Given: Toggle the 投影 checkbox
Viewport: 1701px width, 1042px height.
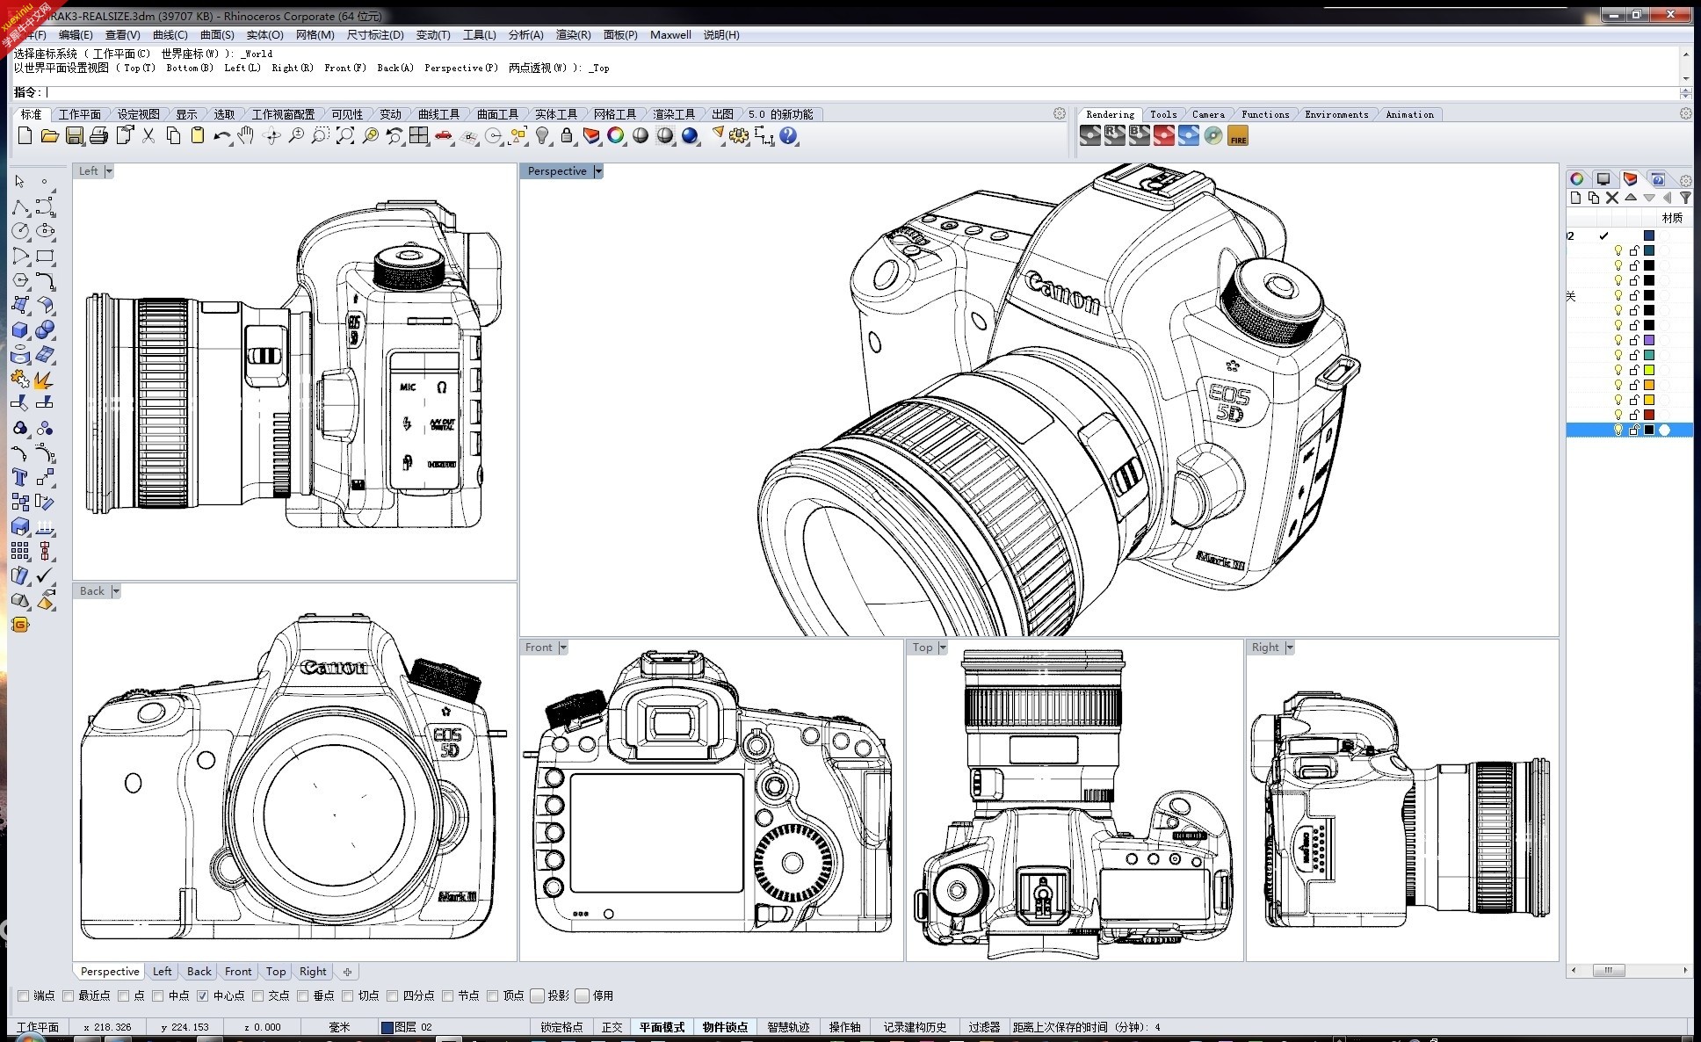Looking at the screenshot, I should (538, 995).
